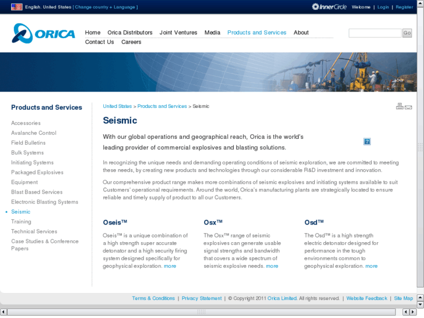
Task: Open Products and Services menu item
Action: [257, 33]
